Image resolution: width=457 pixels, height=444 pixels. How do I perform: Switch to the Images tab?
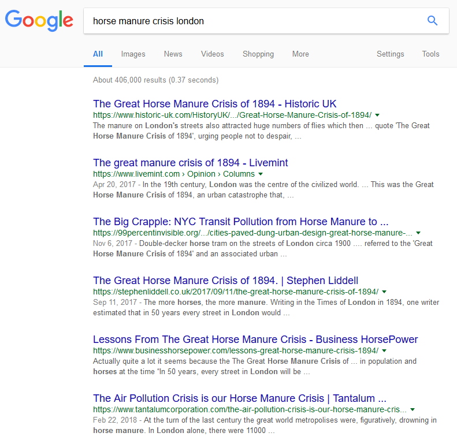[x=133, y=54]
